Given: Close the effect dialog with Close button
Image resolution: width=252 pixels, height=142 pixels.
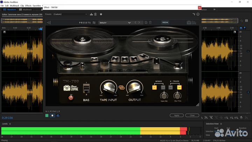Looking at the screenshot, I should pos(192,115).
